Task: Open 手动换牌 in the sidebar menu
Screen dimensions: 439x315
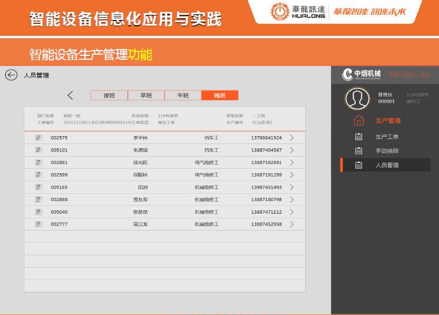Action: click(387, 151)
